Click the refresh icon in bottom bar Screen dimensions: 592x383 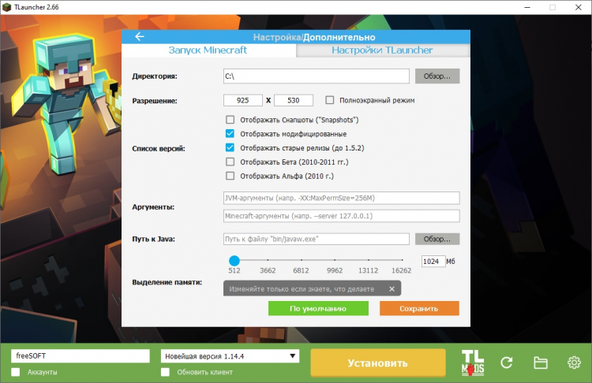(x=506, y=363)
